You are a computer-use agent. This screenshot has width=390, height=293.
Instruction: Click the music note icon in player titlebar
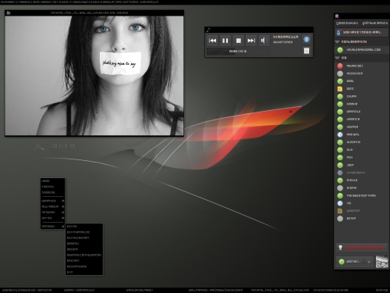click(x=208, y=30)
